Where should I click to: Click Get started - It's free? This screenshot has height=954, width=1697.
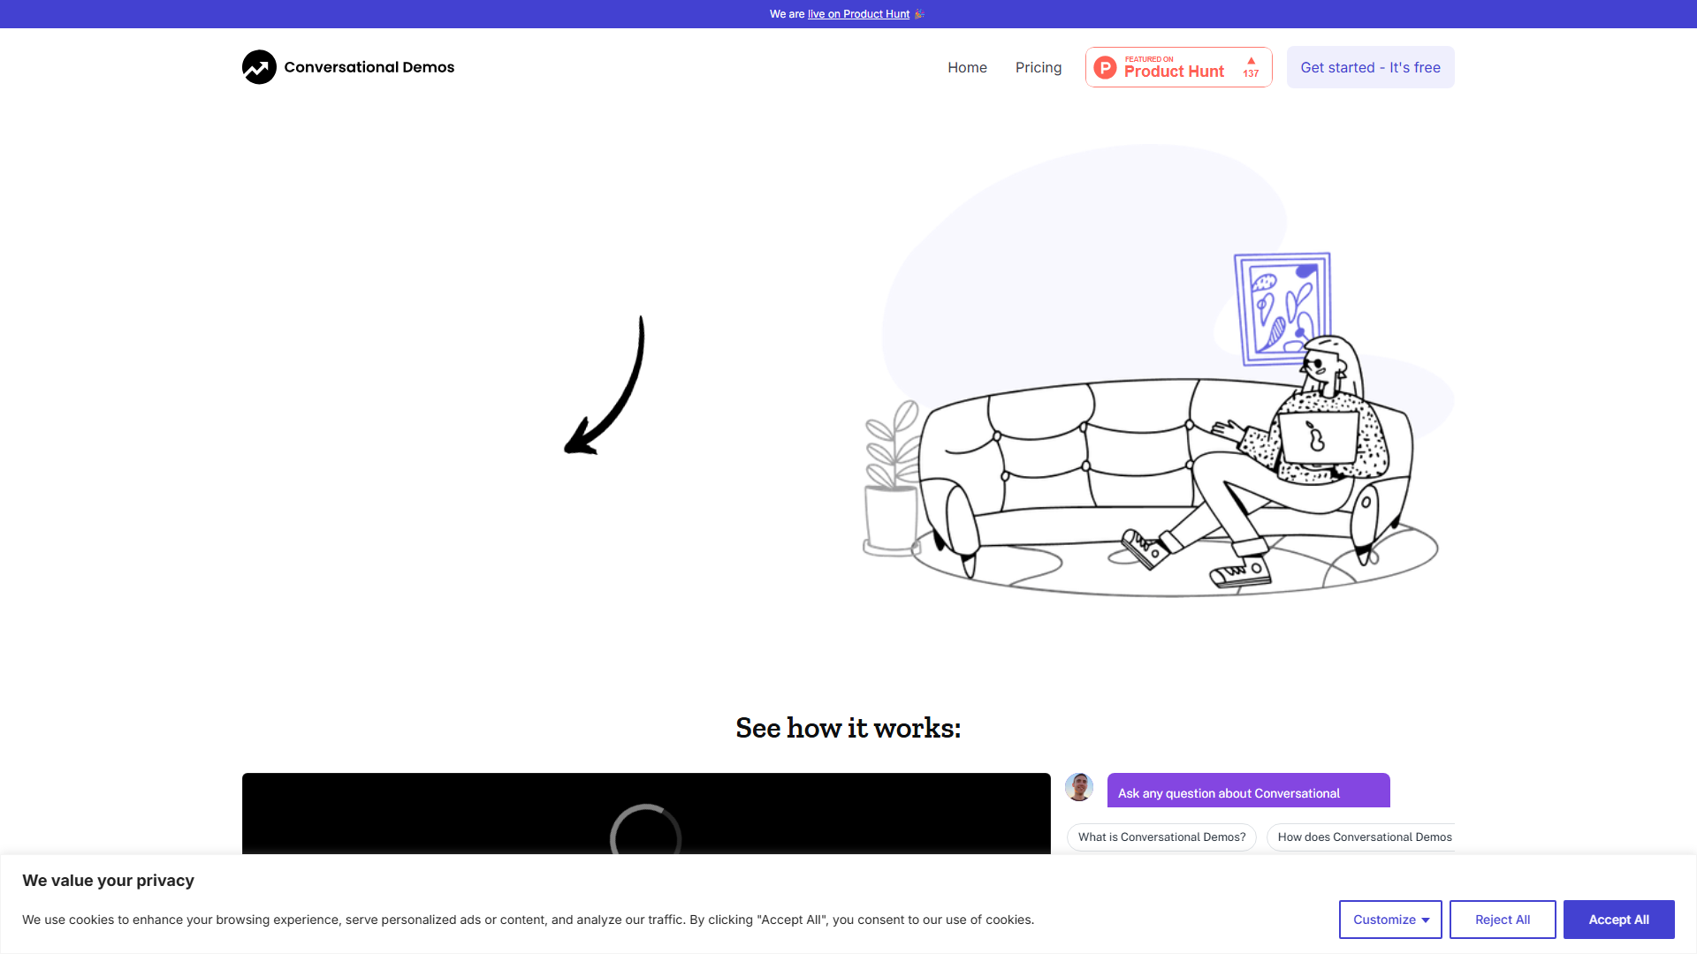[x=1370, y=67]
